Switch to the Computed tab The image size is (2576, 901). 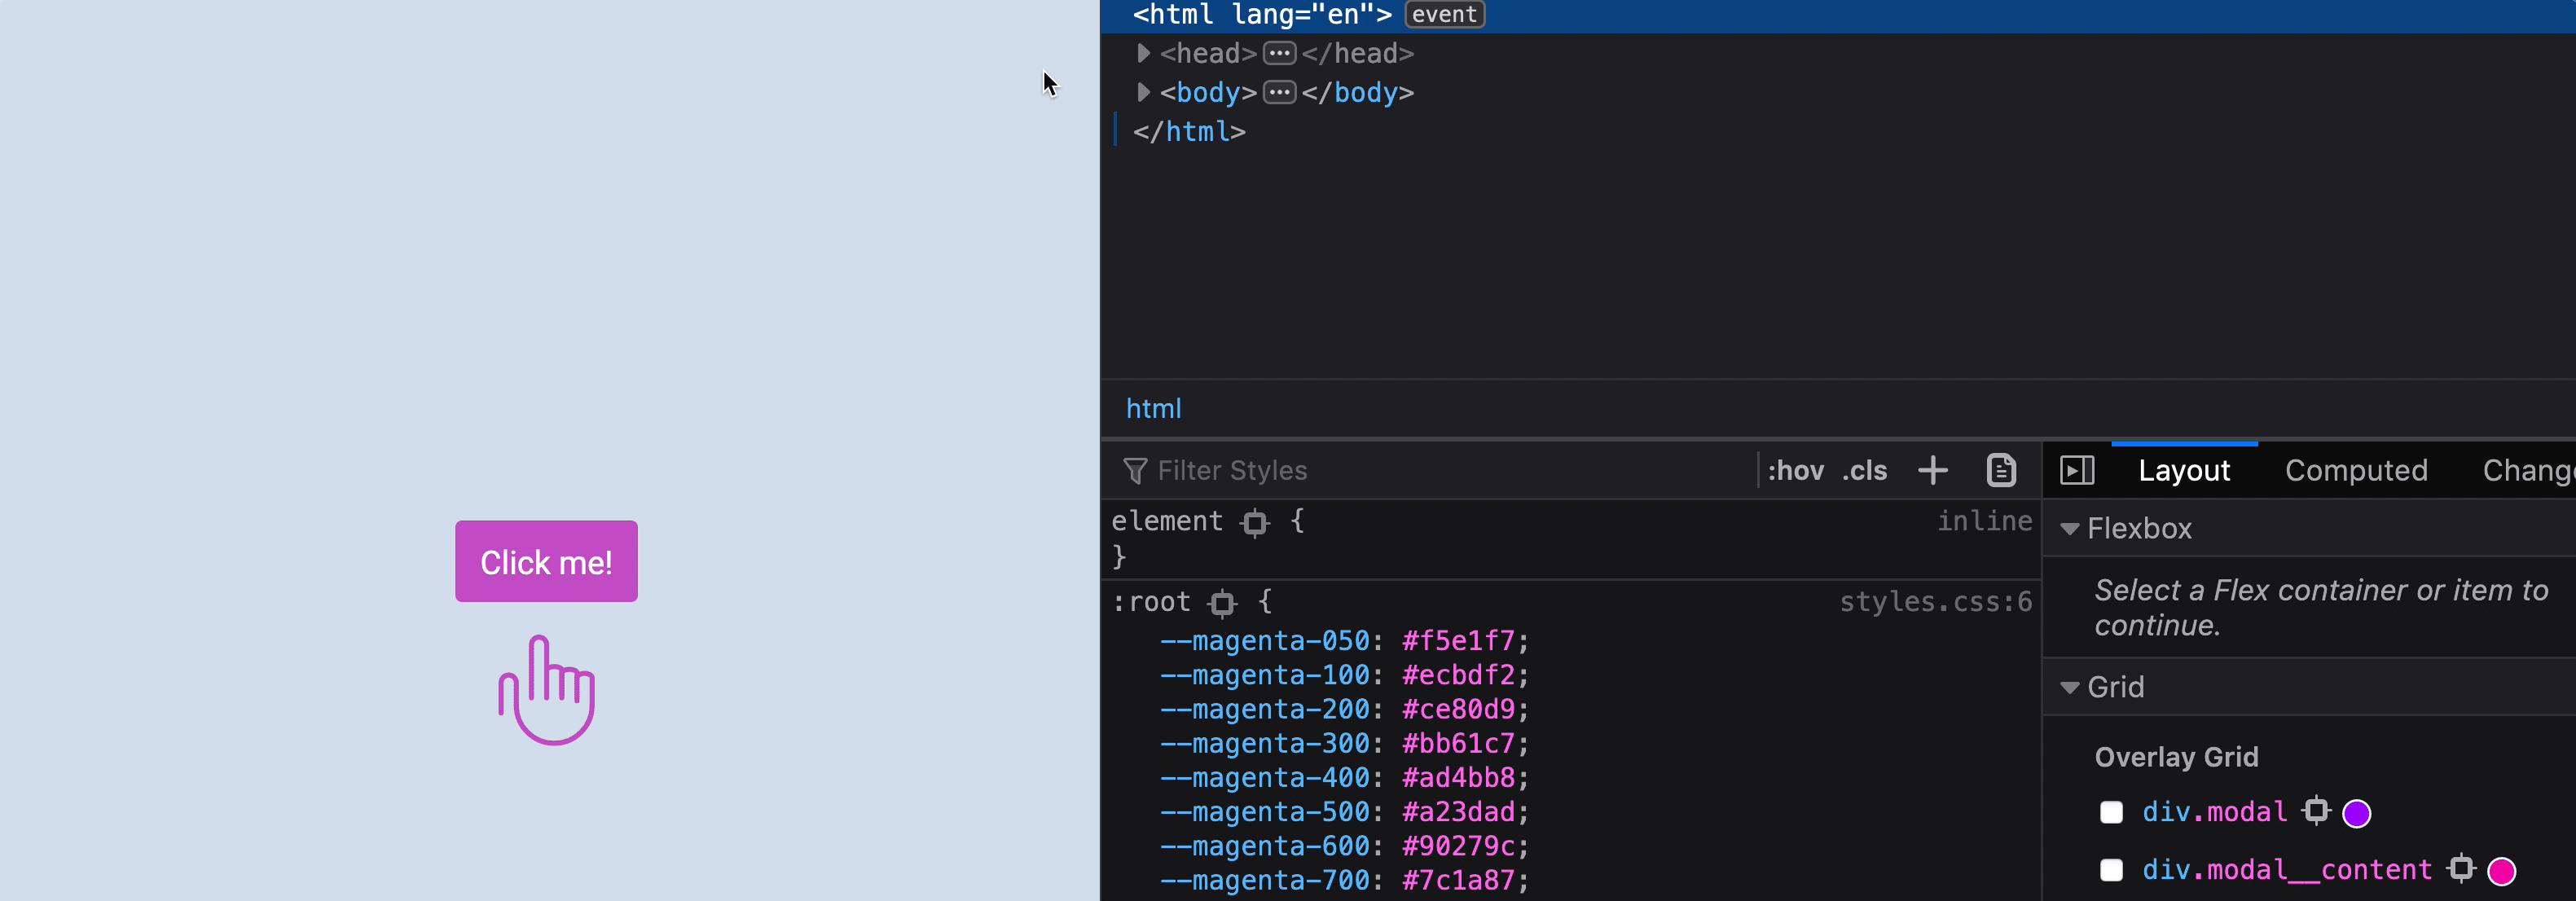(2355, 470)
